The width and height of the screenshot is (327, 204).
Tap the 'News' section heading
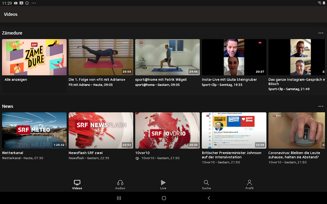(x=8, y=106)
